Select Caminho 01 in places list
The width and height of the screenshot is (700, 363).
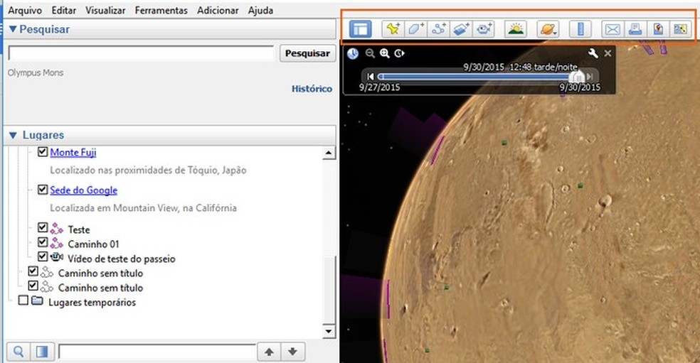click(x=93, y=244)
